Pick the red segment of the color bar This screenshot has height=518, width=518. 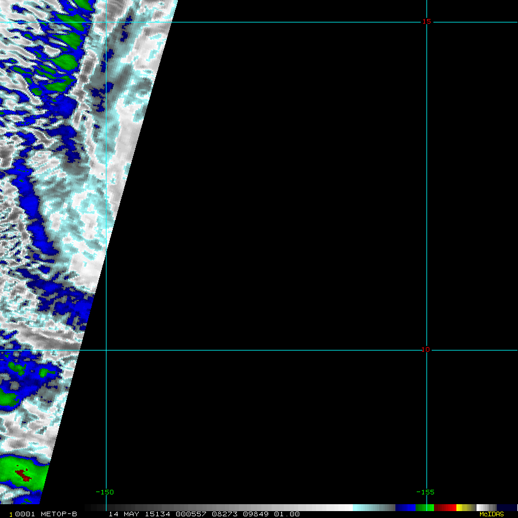click(445, 508)
